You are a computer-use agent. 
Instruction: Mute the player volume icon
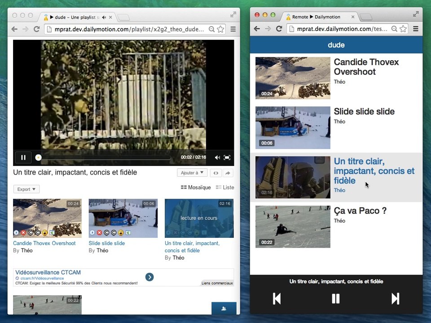(217, 157)
